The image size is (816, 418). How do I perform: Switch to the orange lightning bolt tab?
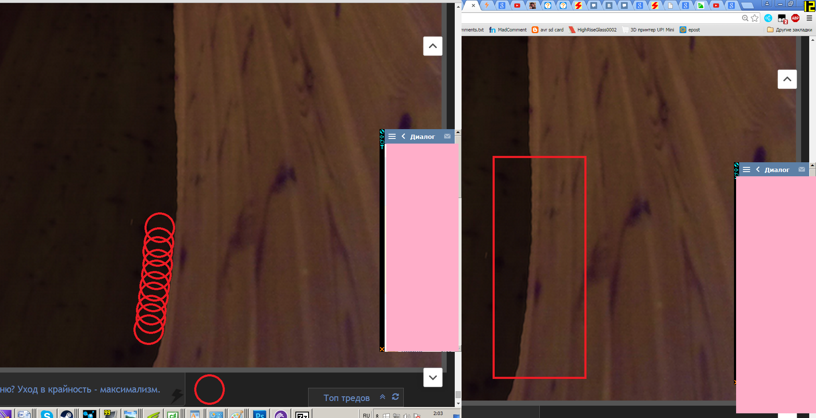pos(487,6)
